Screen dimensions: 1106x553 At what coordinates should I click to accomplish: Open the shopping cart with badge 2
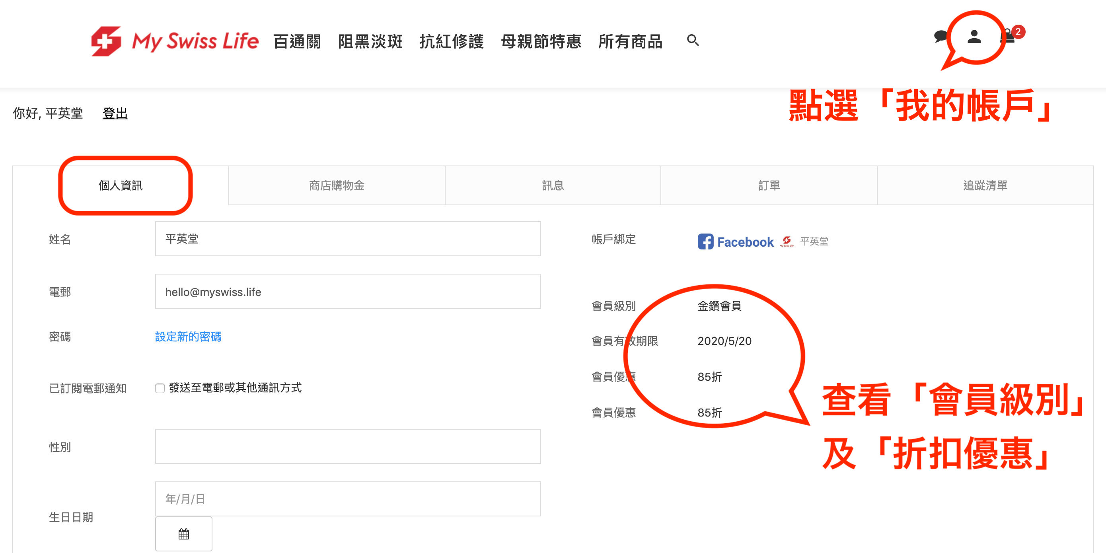pos(1008,37)
